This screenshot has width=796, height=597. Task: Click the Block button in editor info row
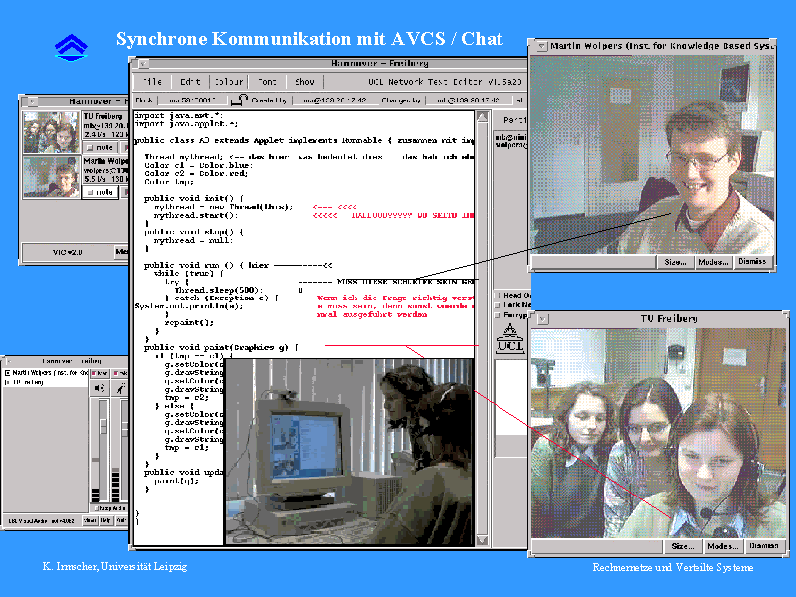click(x=144, y=100)
